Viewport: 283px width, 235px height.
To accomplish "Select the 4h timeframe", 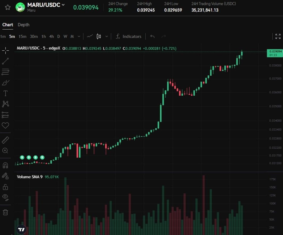I will point(51,37).
